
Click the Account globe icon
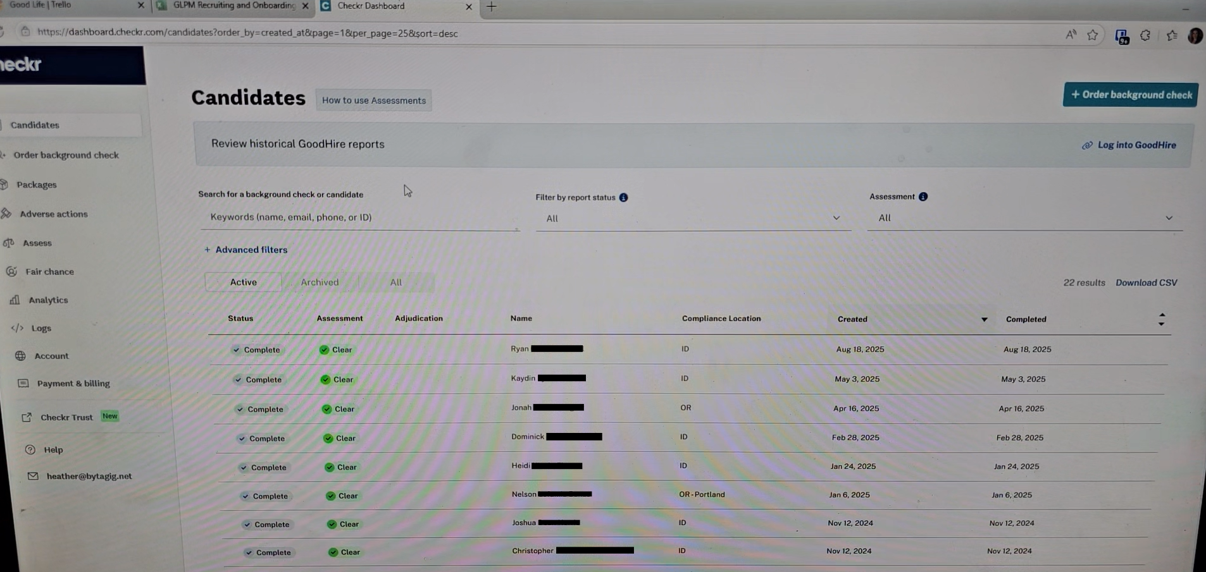[x=20, y=356]
